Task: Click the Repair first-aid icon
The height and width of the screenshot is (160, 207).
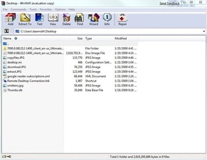Action: pyautogui.click(x=122, y=18)
